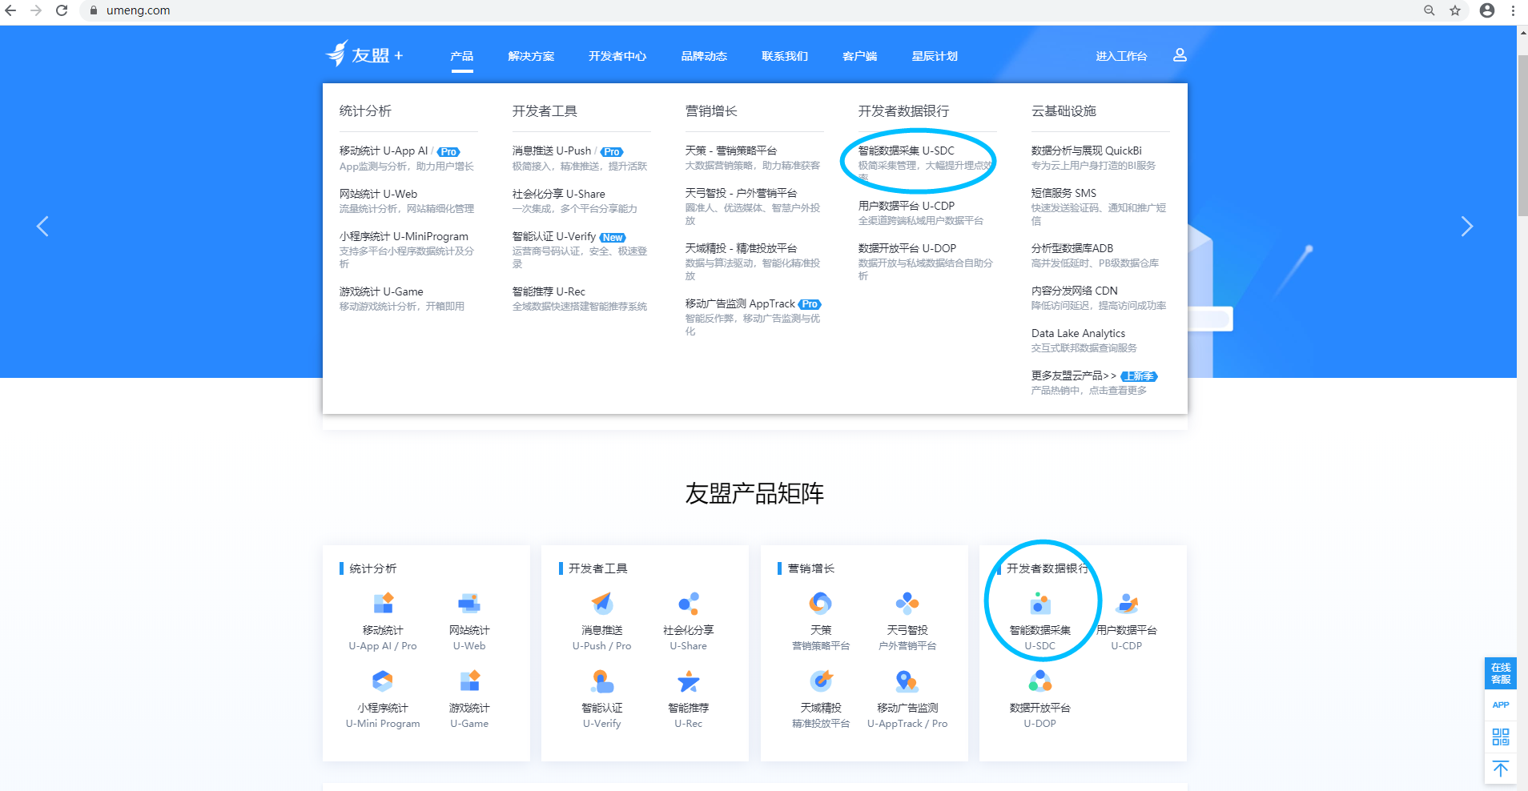The width and height of the screenshot is (1528, 791).
Task: Click back-to-top arrow icon
Action: pos(1501,769)
